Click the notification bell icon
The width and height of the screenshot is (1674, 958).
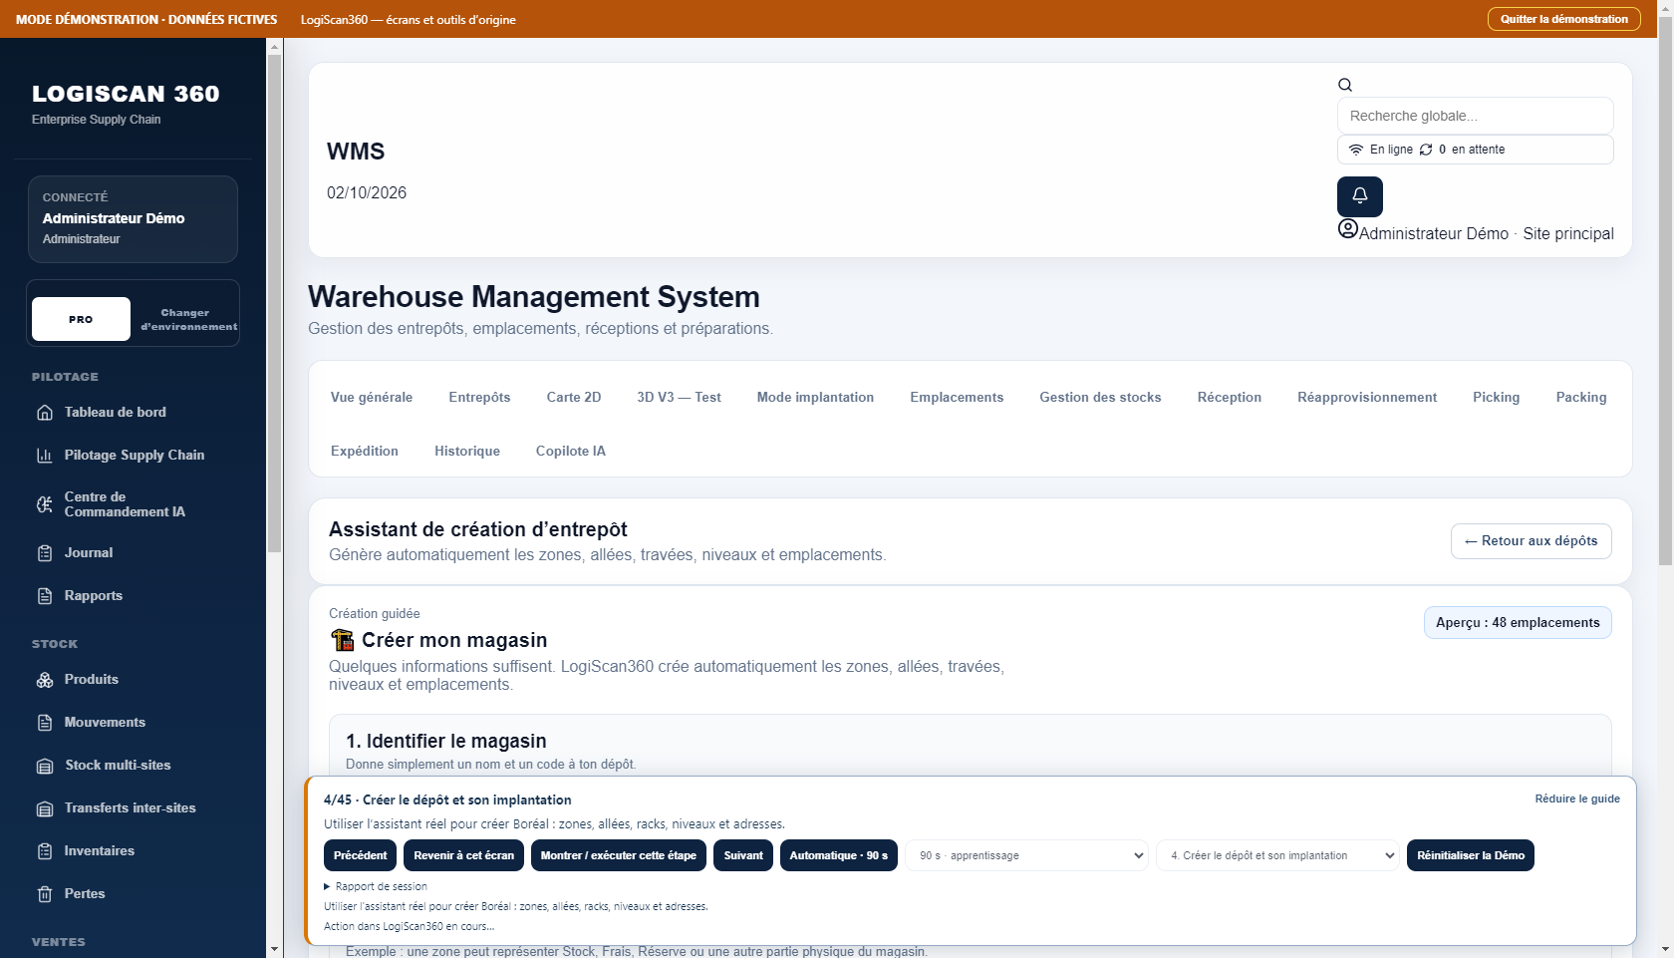pyautogui.click(x=1359, y=196)
